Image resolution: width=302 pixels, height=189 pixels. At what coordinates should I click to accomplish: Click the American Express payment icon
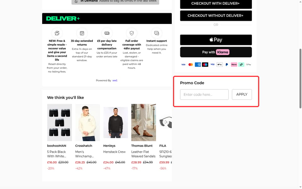pyautogui.click(x=198, y=65)
